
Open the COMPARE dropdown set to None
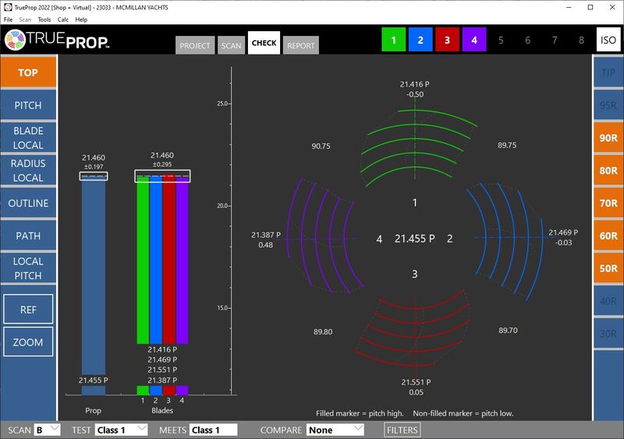pos(335,430)
